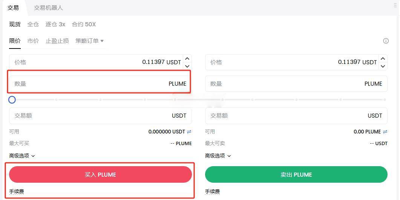Image resolution: width=400 pixels, height=200 pixels.
Task: Click swap icon next to available PLUME
Action: 385,132
